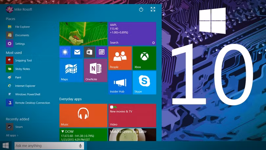
Task: Launch Snipping Tool
Action: pos(19,61)
